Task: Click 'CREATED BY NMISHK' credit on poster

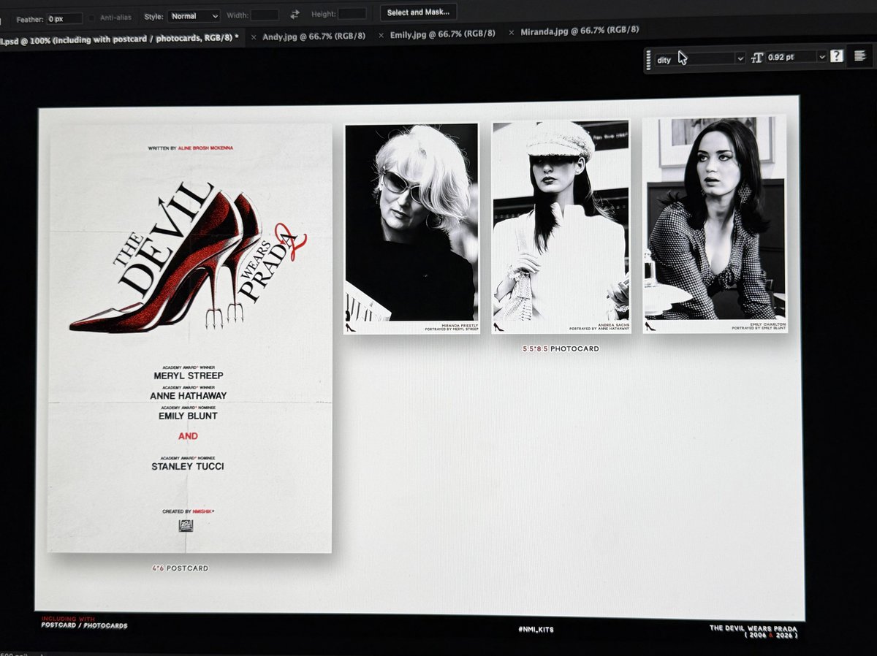Action: point(189,511)
